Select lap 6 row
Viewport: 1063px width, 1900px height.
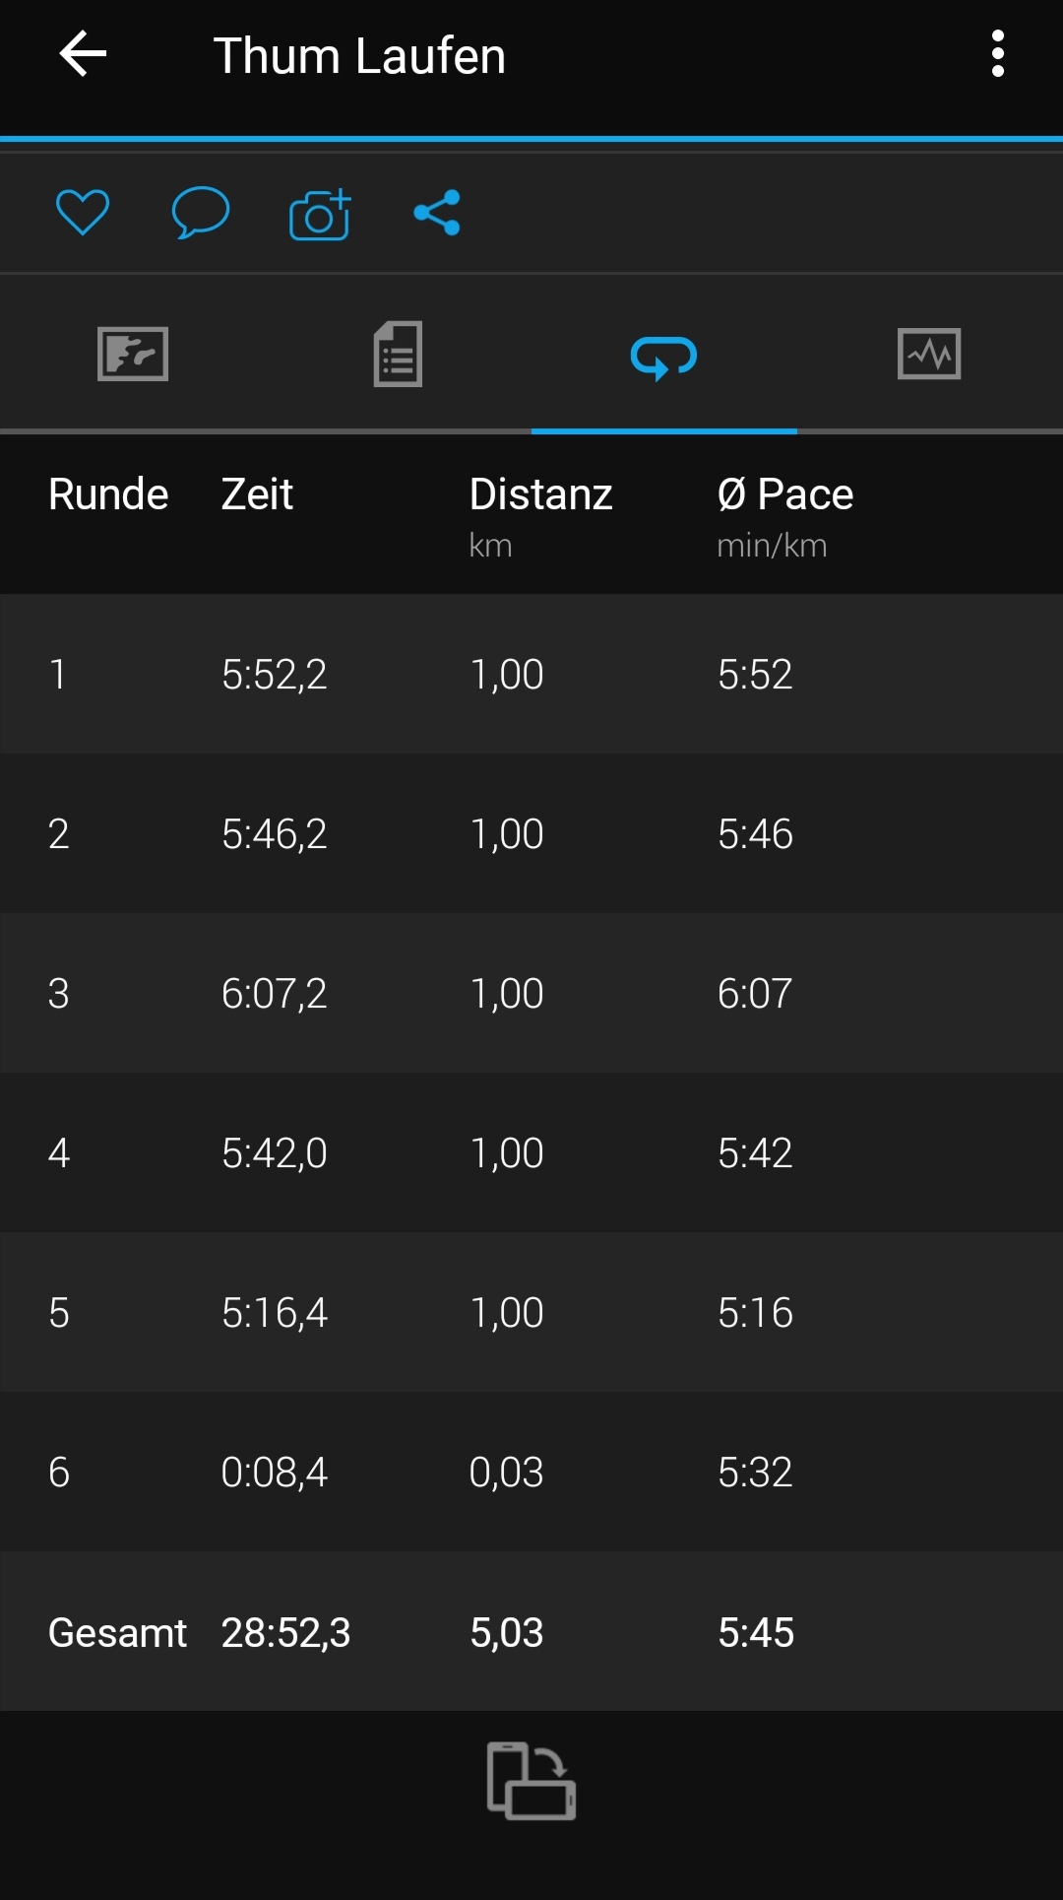coord(531,1473)
